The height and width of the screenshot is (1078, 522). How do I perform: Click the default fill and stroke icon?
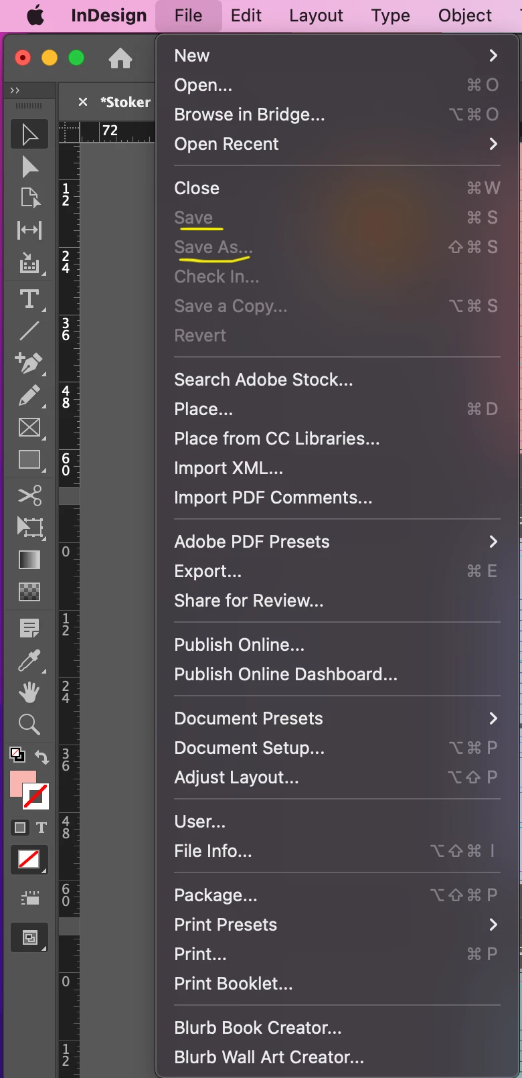pyautogui.click(x=17, y=755)
